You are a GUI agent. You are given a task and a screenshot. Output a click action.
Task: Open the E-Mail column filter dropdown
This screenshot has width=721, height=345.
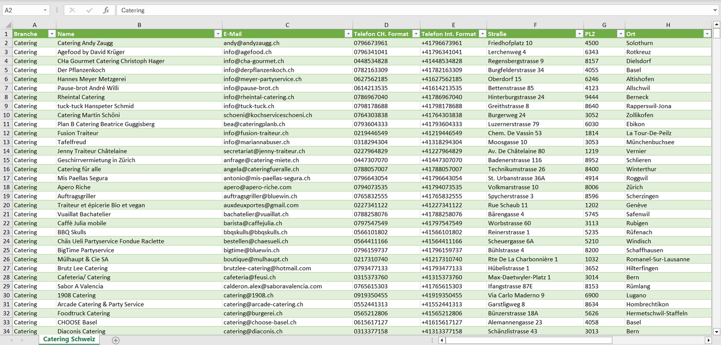point(348,34)
